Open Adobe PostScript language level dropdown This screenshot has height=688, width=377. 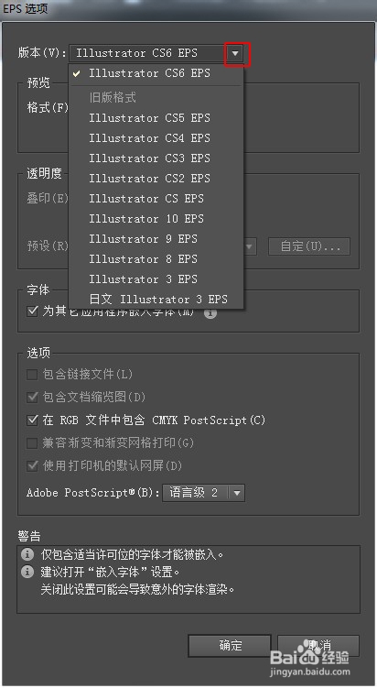(237, 493)
